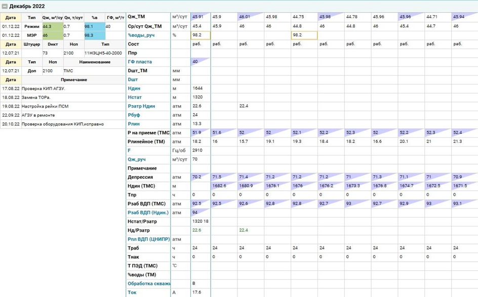Collapse the Декабрь 2022 section

(5, 6)
